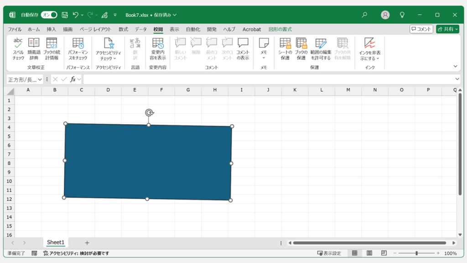This screenshot has width=467, height=263.
Task: Open the undo history dropdown arrow
Action: tap(82, 15)
